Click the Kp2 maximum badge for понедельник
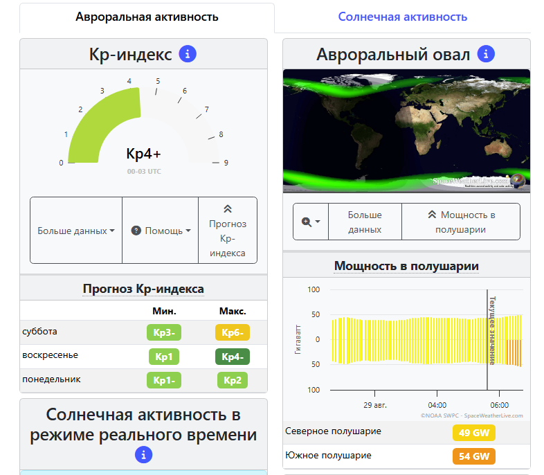This screenshot has height=475, width=544. coord(232,380)
